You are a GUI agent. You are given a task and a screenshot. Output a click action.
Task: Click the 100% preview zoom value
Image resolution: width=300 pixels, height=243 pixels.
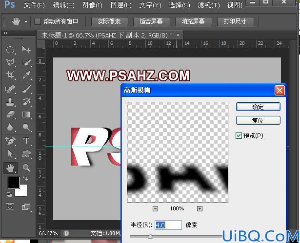point(177,208)
